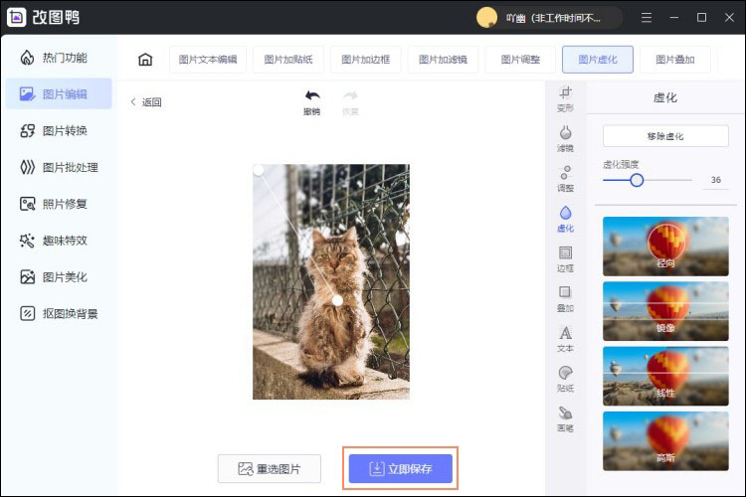Switch to the 图片调整 tab
This screenshot has height=497, width=746.
(520, 60)
